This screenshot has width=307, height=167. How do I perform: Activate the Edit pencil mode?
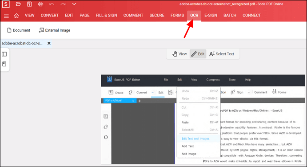[198, 54]
